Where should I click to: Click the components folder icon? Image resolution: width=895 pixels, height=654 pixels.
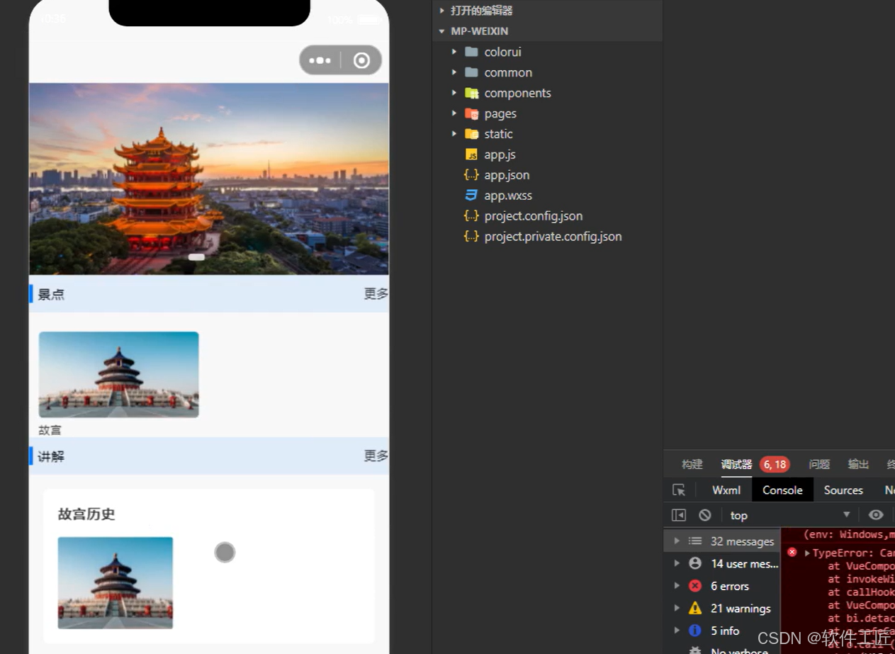471,93
